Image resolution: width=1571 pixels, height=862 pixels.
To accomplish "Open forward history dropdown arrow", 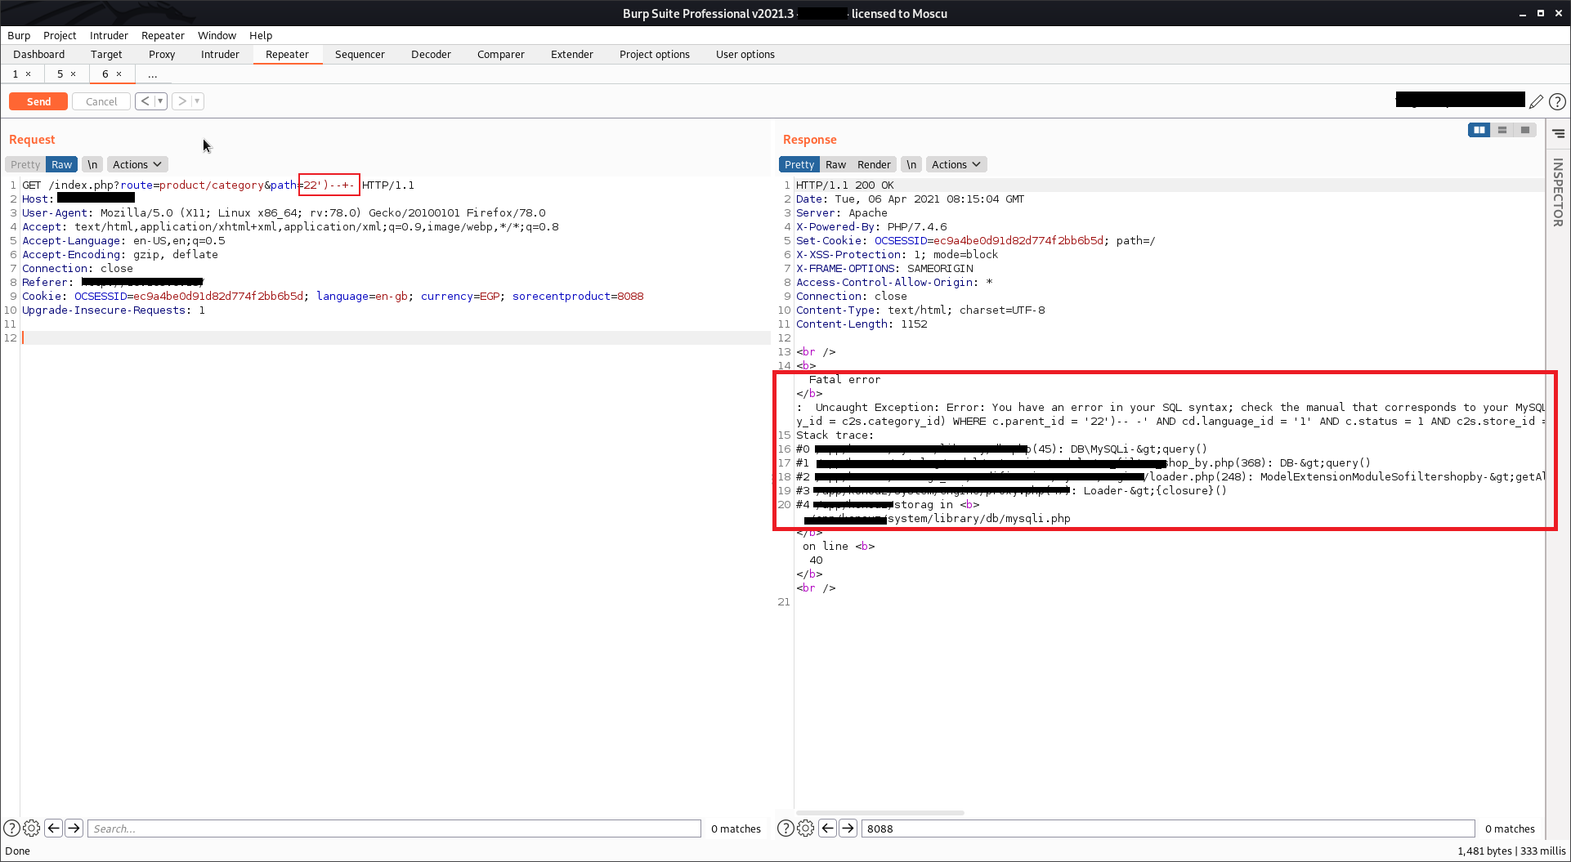I will pos(198,101).
